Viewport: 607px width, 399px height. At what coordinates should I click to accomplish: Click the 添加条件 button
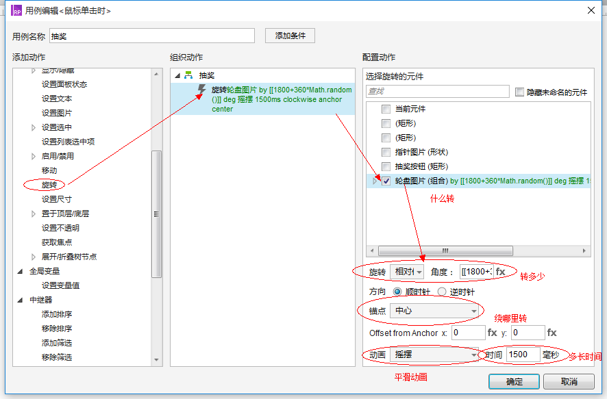click(x=290, y=36)
